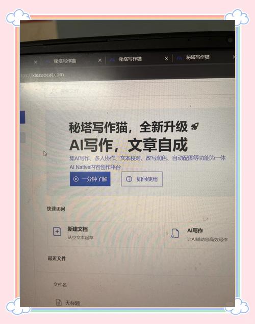
Task: Click the AI写作 document icon
Action: pos(175,233)
